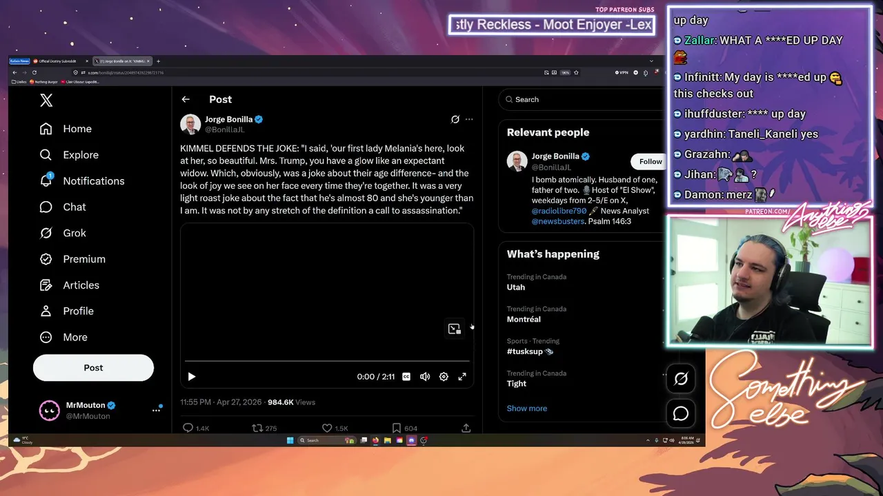Click the X logo in the sidebar
Screen dimensions: 883x496
[46, 100]
